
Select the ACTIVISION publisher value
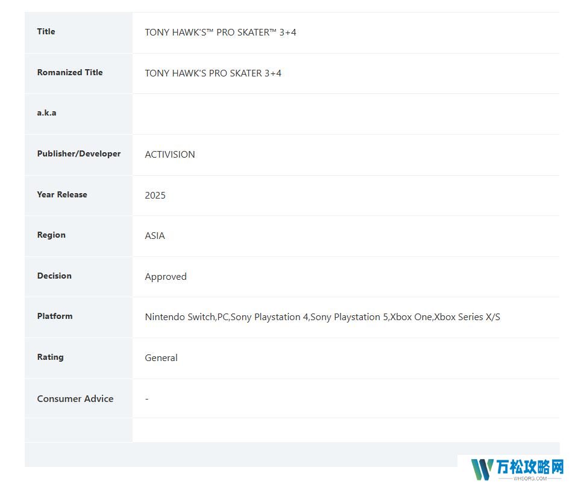pos(170,155)
